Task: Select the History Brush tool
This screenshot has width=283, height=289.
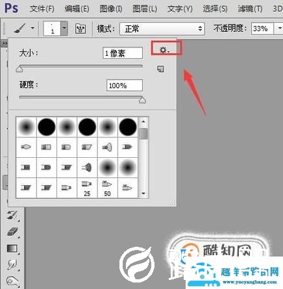Action: (12, 216)
